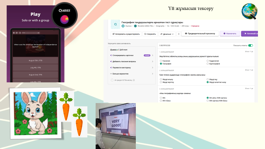Screen dimensions: 265x149
Task: Click the lower carrot sticker
Action: pyautogui.click(x=79, y=122)
